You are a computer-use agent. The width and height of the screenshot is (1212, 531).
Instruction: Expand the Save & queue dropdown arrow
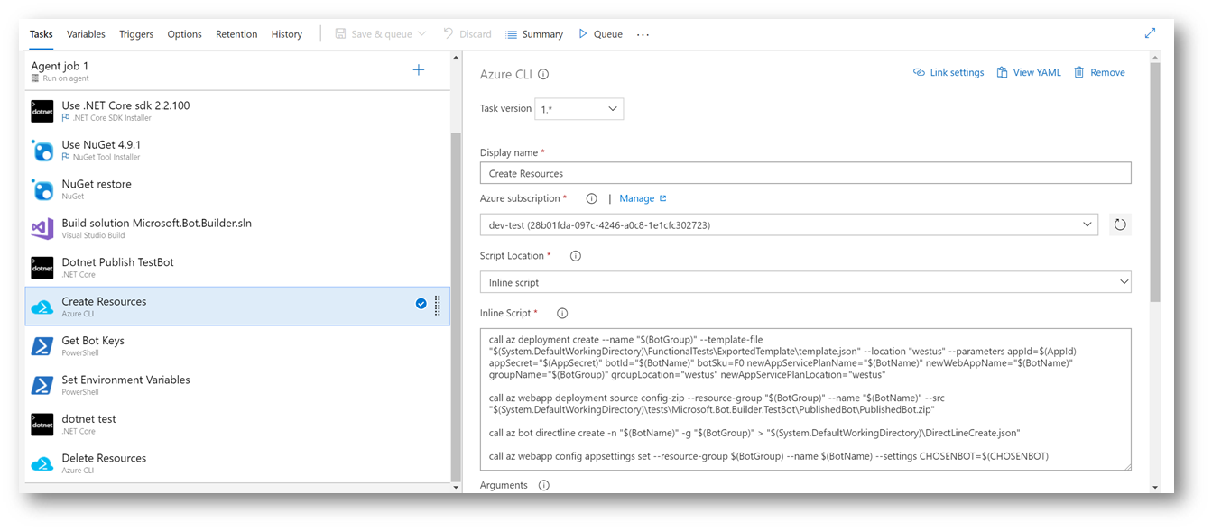click(421, 34)
